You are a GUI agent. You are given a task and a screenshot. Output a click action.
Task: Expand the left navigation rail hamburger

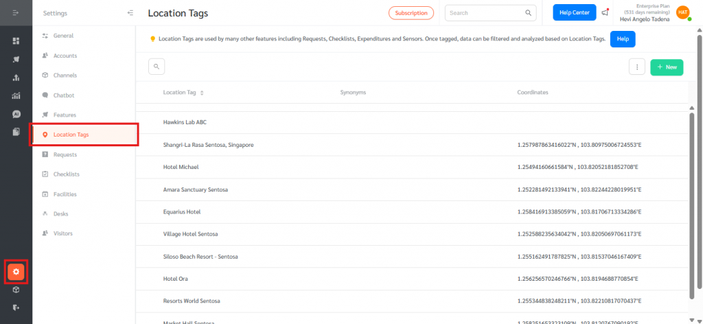(16, 13)
